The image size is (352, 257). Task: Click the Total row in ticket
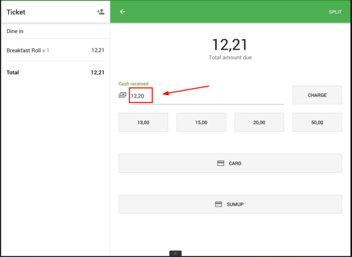pos(55,72)
